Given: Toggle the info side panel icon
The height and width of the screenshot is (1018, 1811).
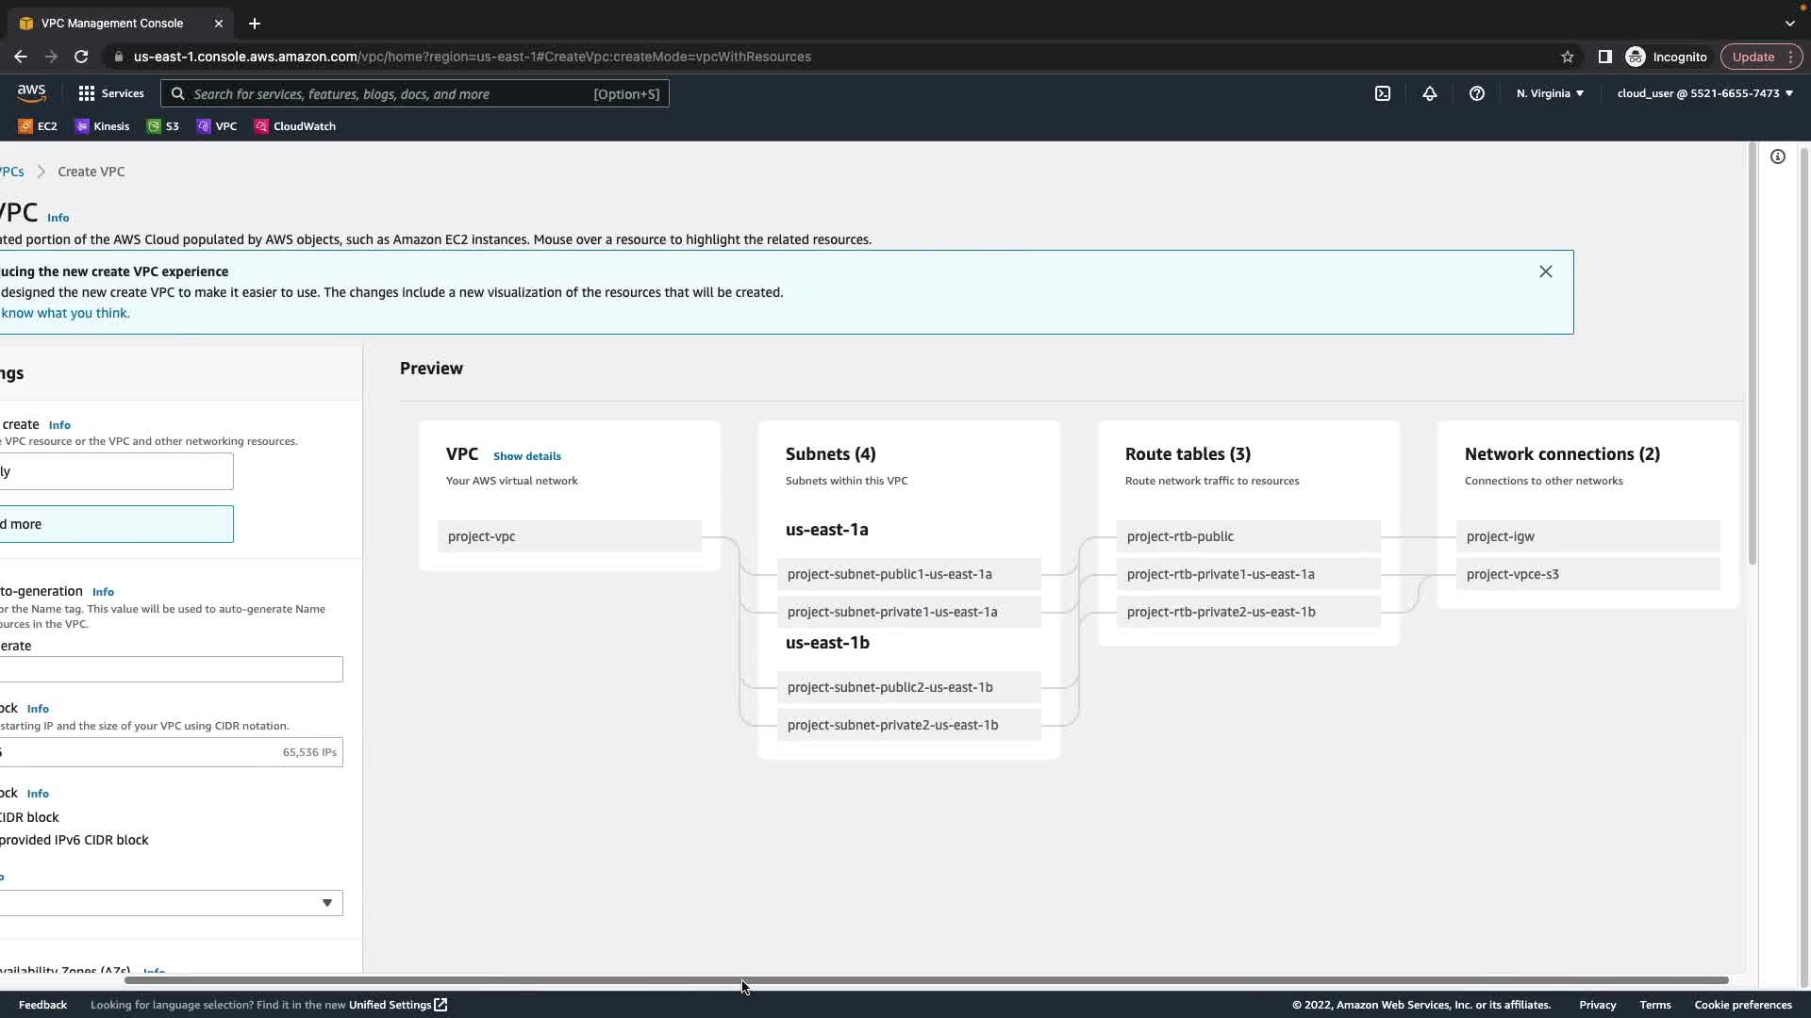Looking at the screenshot, I should coord(1778,157).
